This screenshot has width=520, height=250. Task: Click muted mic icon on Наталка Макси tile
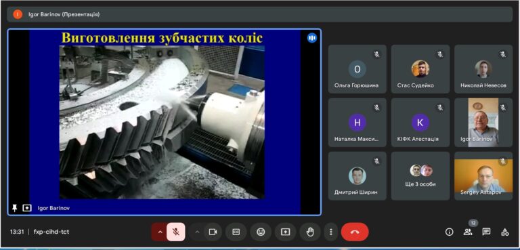pos(376,108)
